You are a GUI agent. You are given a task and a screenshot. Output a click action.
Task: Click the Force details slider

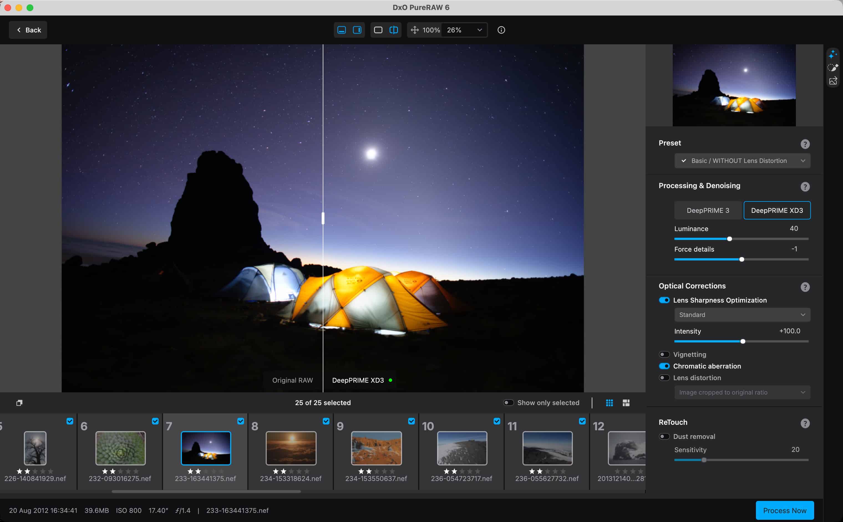[x=741, y=259]
